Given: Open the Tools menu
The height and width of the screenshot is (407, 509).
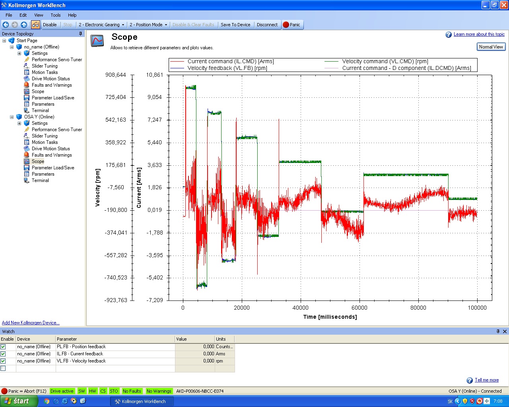Looking at the screenshot, I should click(56, 15).
